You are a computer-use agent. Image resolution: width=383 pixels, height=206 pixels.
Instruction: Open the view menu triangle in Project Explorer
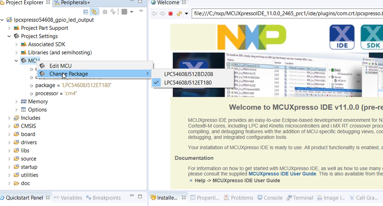tap(141, 11)
